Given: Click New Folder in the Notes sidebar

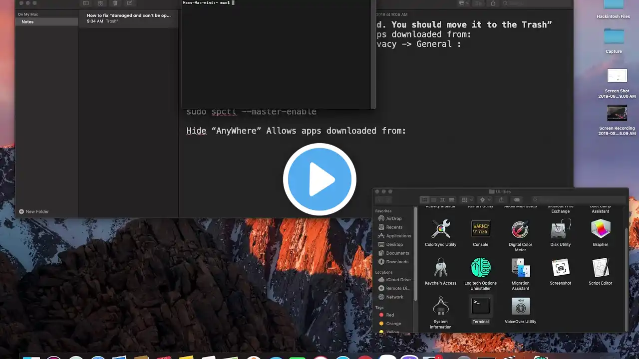Looking at the screenshot, I should click(34, 211).
